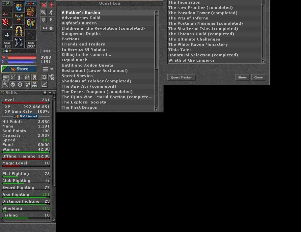301x232 pixels.
Task: Click the Quest Tracker button
Action: (x=181, y=77)
